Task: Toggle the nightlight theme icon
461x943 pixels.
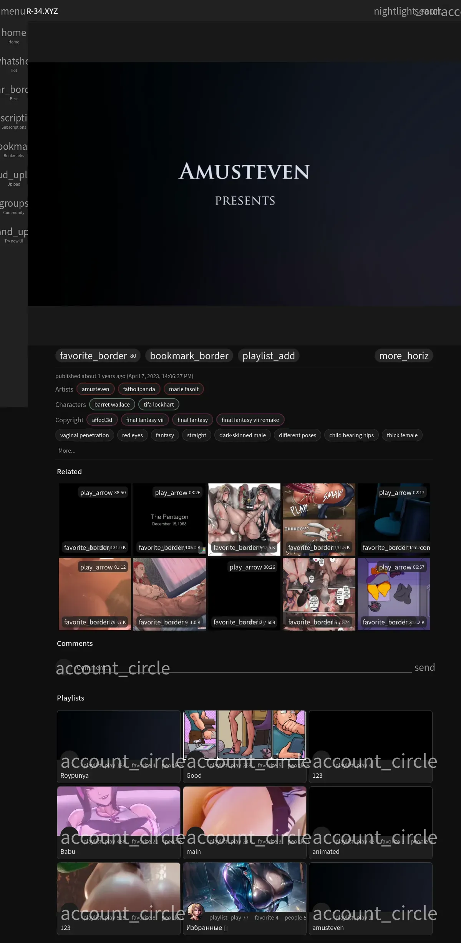Action: (x=396, y=11)
